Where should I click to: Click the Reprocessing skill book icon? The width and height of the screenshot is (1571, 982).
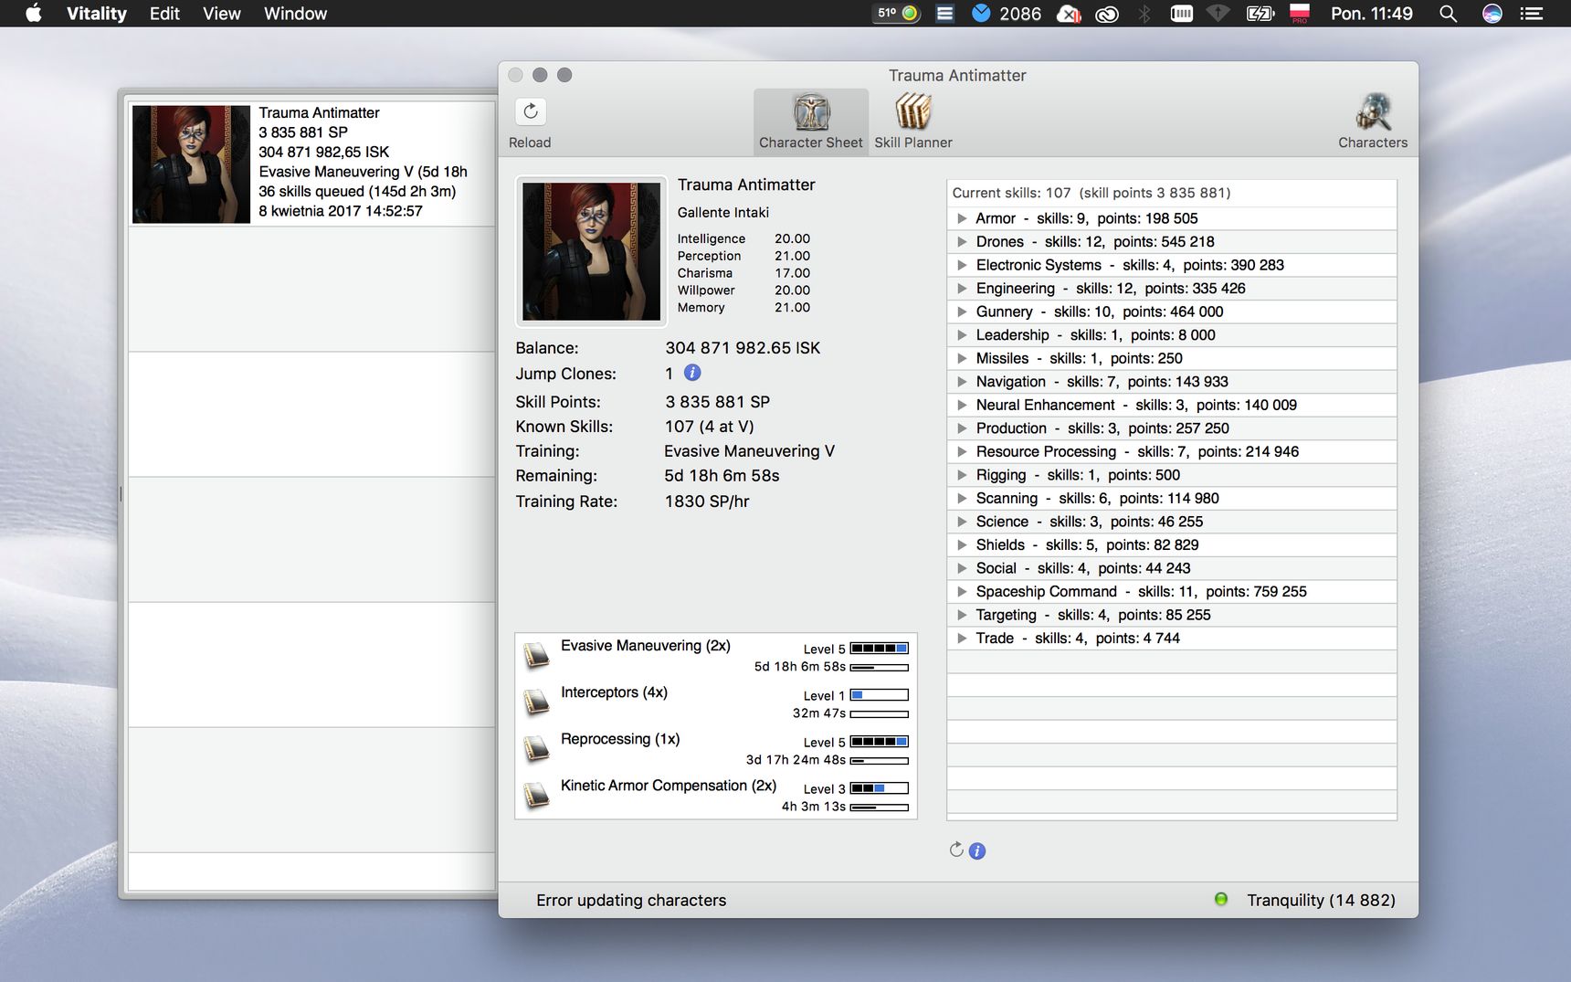tap(536, 748)
